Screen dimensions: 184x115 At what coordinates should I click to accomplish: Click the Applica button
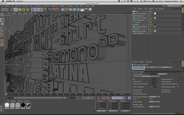(125, 111)
